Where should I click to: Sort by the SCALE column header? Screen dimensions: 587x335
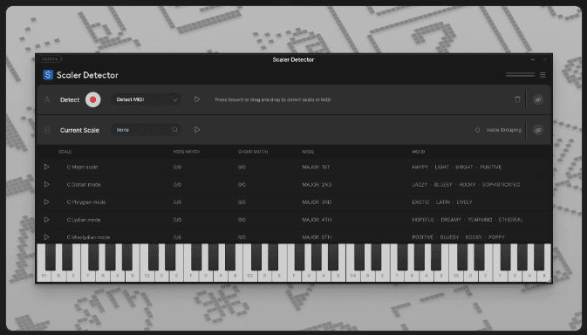[x=65, y=152]
